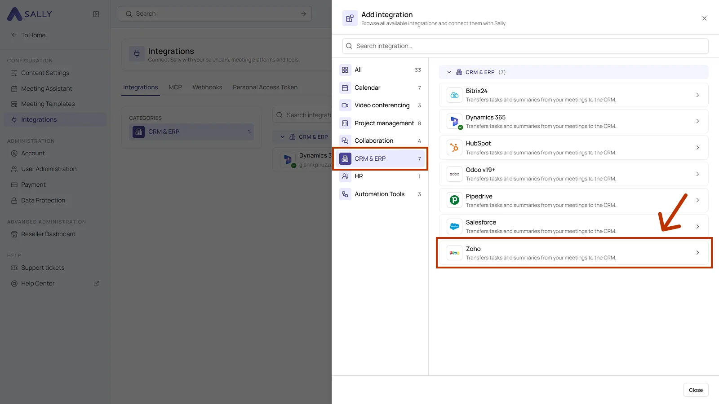Screen dimensions: 719x404
Task: Open Account settings in sidebar
Action: pos(55,153)
